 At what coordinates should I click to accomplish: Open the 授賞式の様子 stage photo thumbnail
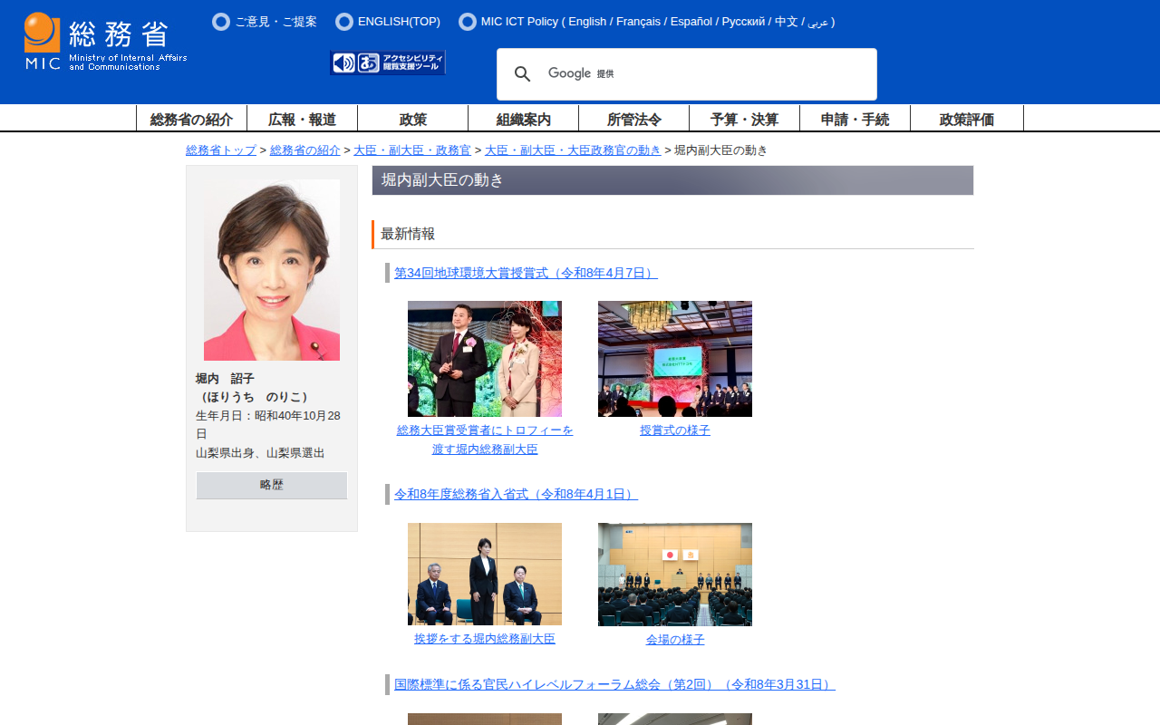[675, 359]
